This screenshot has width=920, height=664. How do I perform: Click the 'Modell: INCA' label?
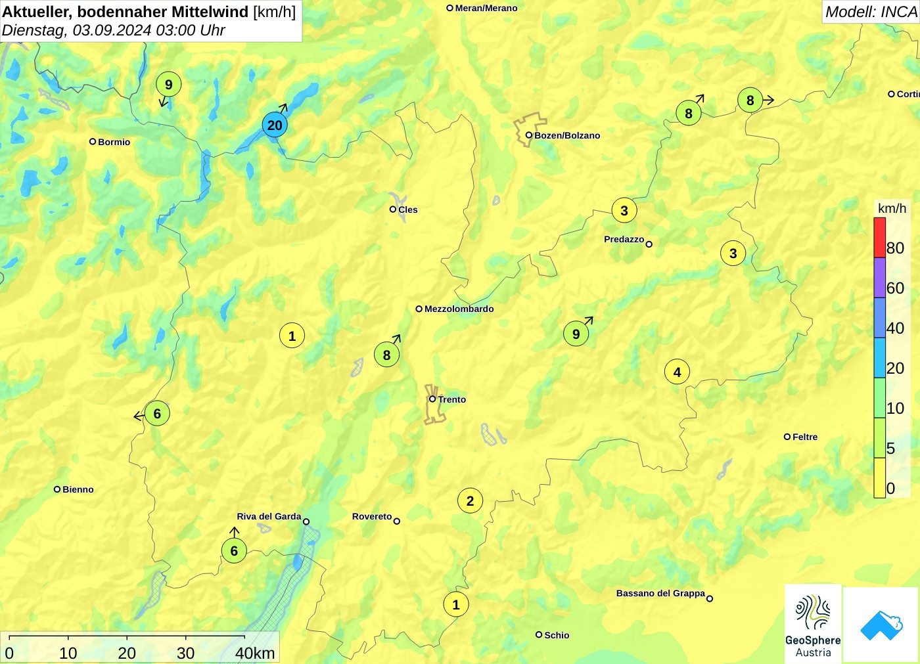(x=871, y=12)
